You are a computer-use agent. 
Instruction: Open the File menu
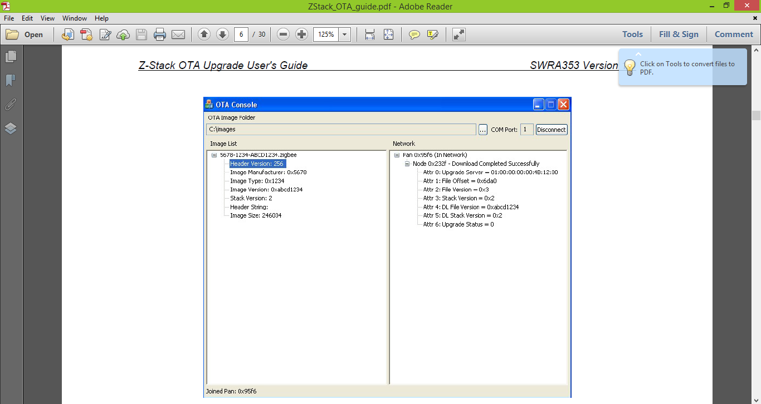pyautogui.click(x=9, y=18)
